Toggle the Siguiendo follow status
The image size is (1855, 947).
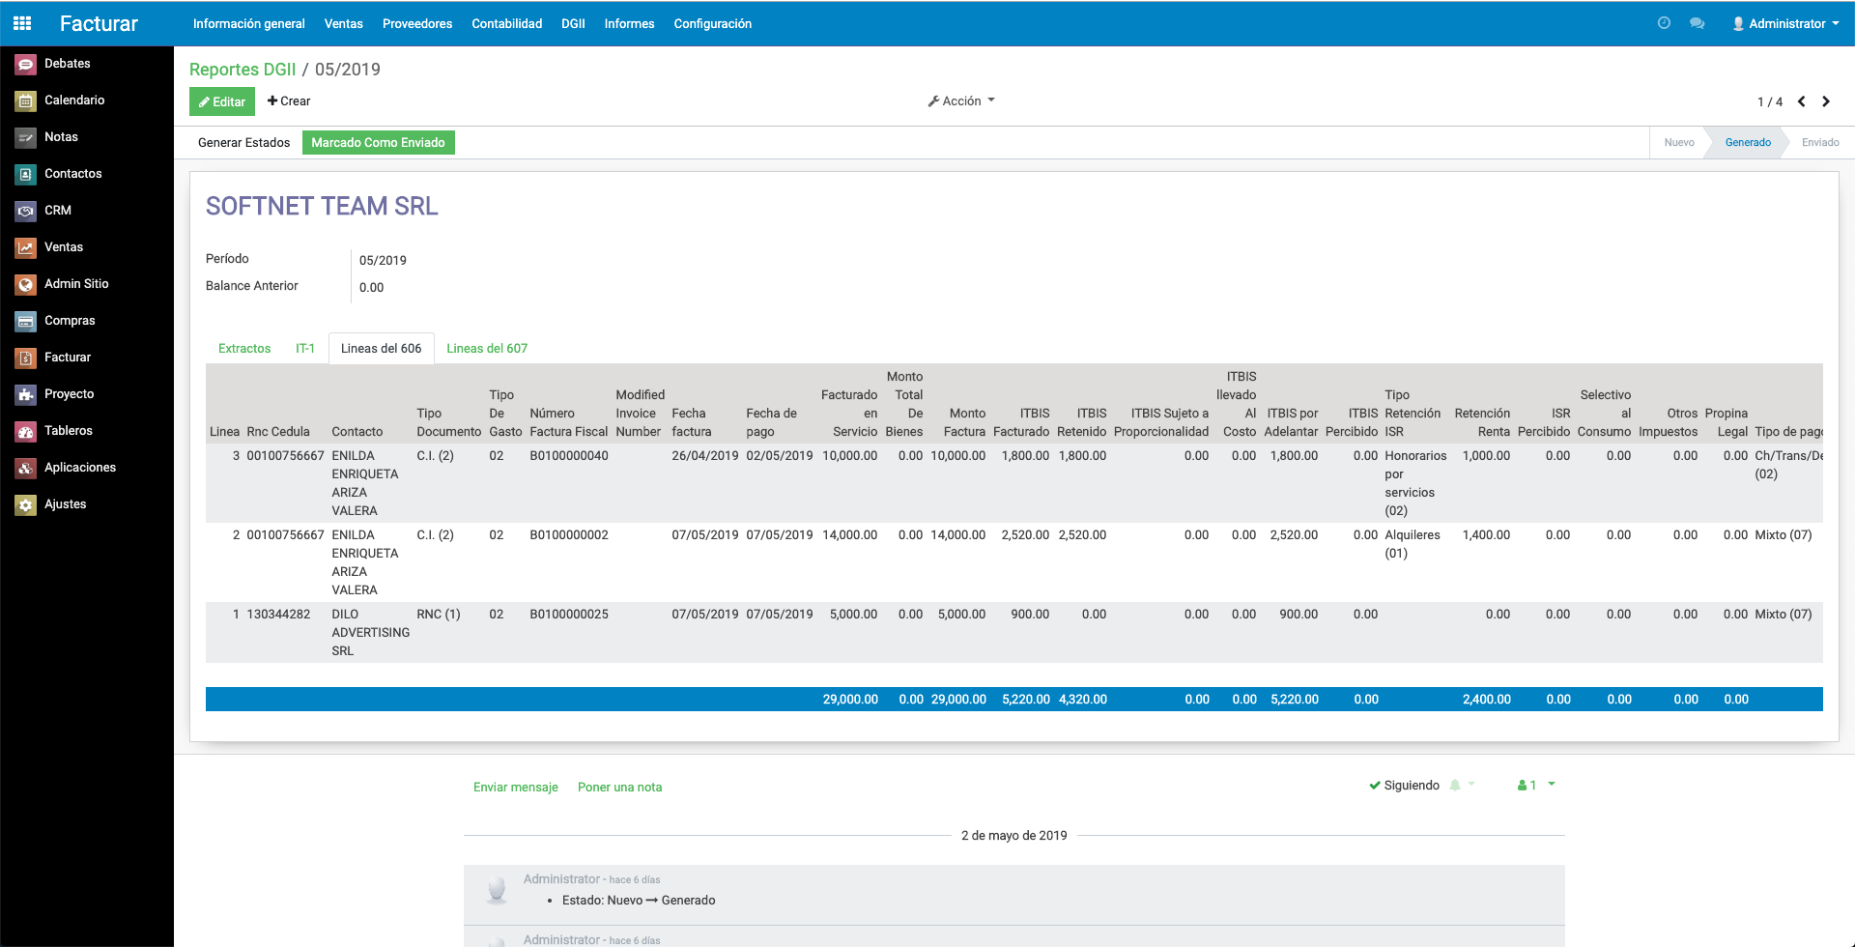coord(1404,786)
